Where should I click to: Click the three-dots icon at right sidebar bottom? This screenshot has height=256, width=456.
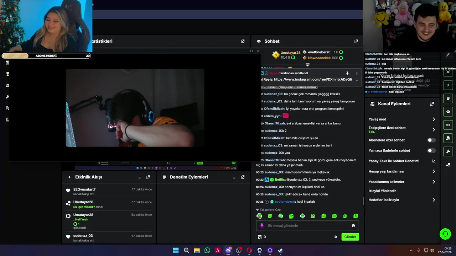(x=448, y=165)
